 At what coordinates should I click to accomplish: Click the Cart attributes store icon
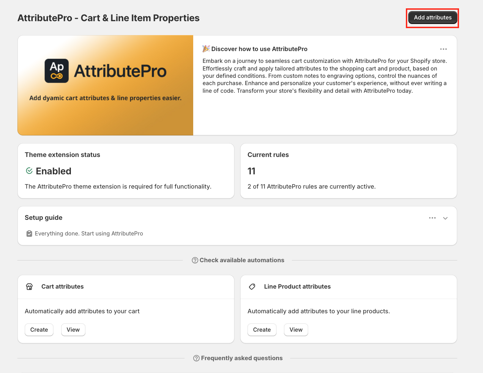click(x=30, y=287)
